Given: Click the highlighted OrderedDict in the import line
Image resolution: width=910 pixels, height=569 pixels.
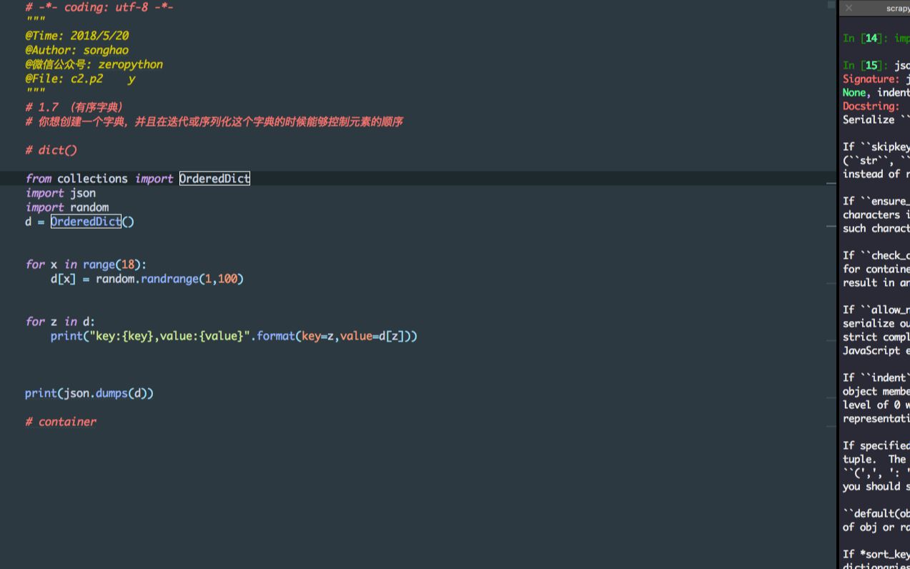Looking at the screenshot, I should tap(214, 179).
